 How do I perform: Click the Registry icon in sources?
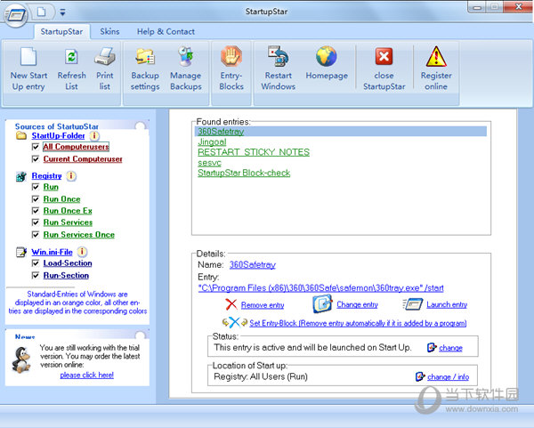pos(21,176)
